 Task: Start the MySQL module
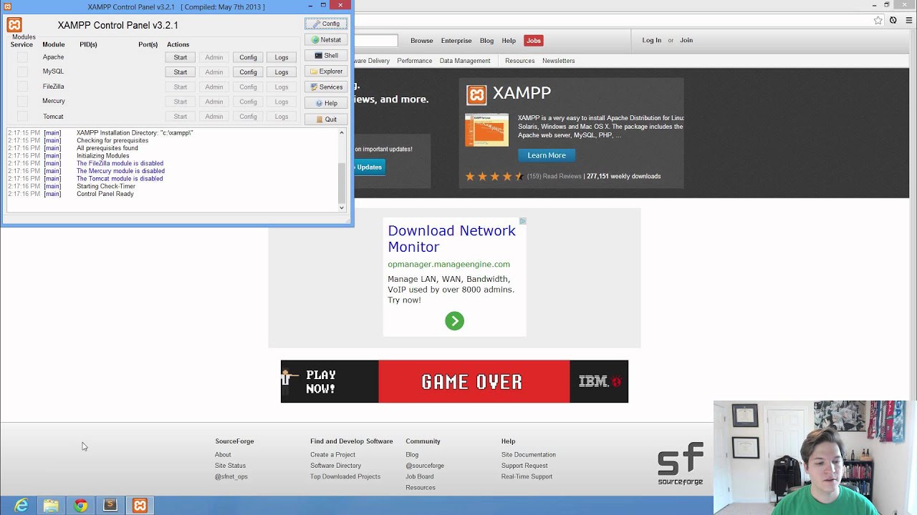coord(181,72)
